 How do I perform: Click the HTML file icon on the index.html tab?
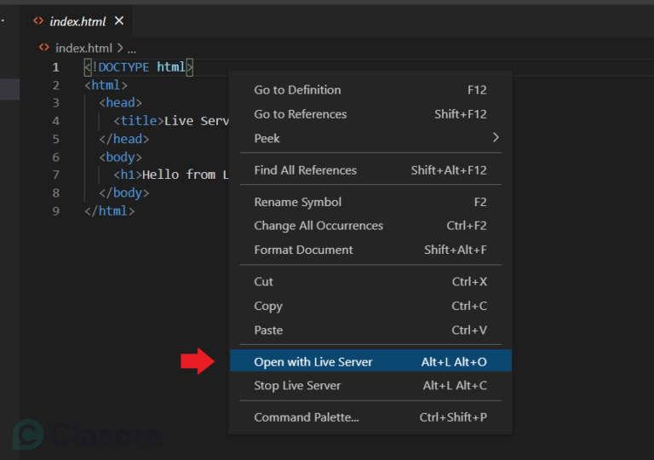click(38, 20)
